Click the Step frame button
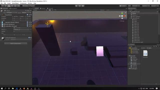This screenshot has height=90, width=160. pos(83,6)
